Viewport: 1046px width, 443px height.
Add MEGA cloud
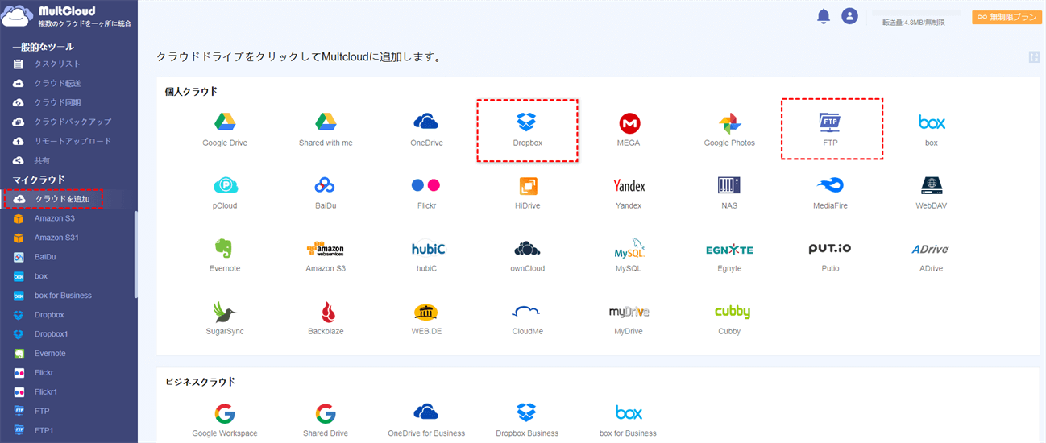coord(629,130)
